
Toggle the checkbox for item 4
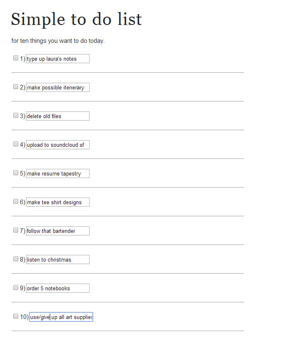coord(16,144)
